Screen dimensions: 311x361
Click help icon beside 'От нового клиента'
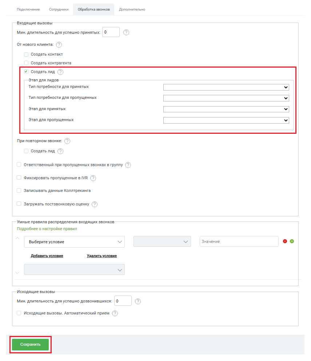(59, 45)
